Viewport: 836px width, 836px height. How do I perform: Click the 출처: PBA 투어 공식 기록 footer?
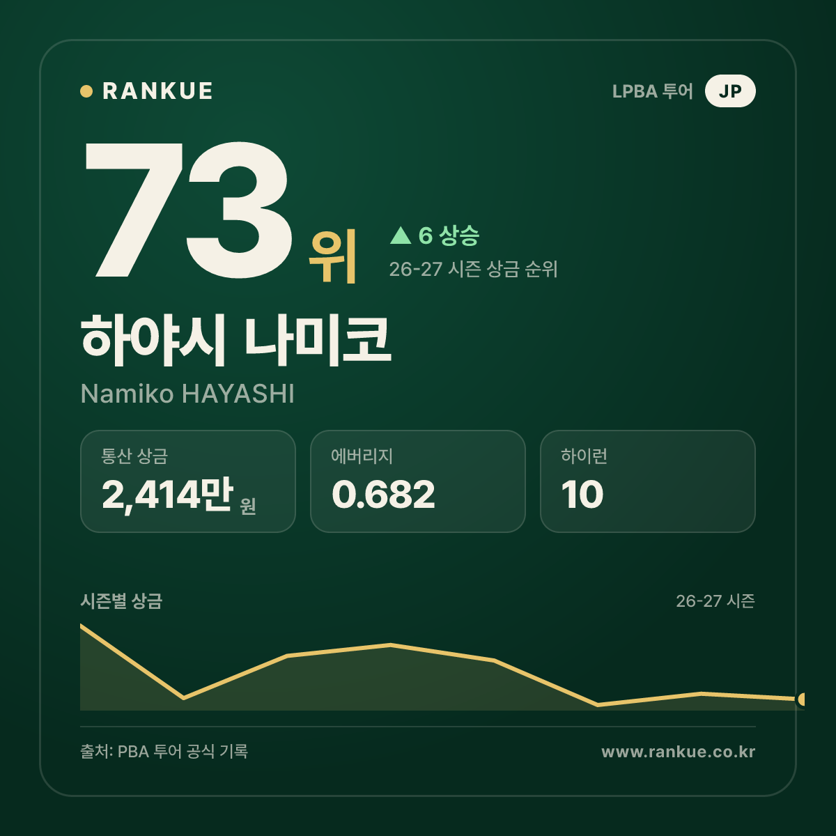coord(164,751)
